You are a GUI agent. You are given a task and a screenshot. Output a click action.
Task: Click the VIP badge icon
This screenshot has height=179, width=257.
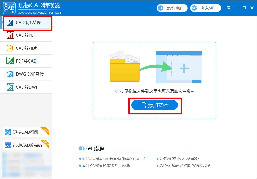194,8
